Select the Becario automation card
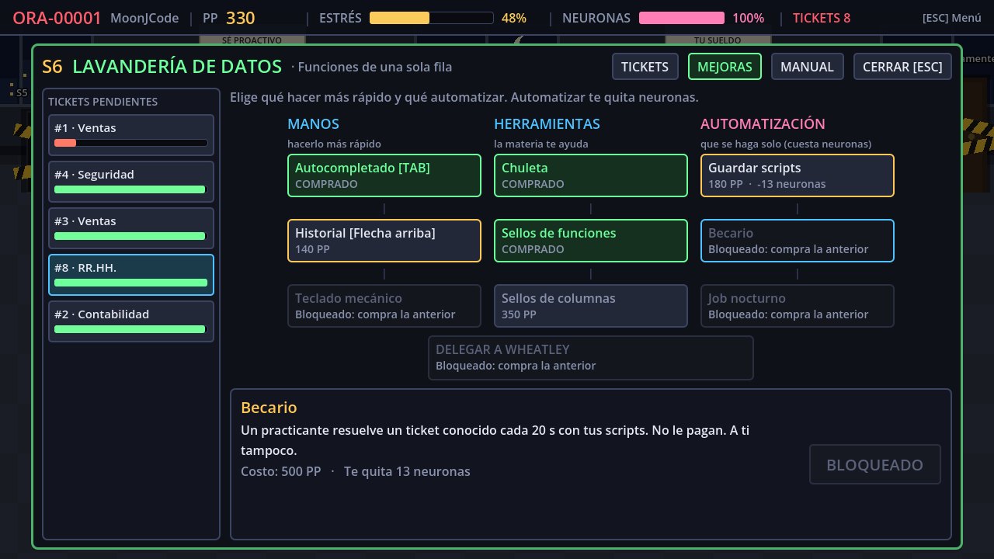Viewport: 994px width, 559px height. click(x=798, y=241)
